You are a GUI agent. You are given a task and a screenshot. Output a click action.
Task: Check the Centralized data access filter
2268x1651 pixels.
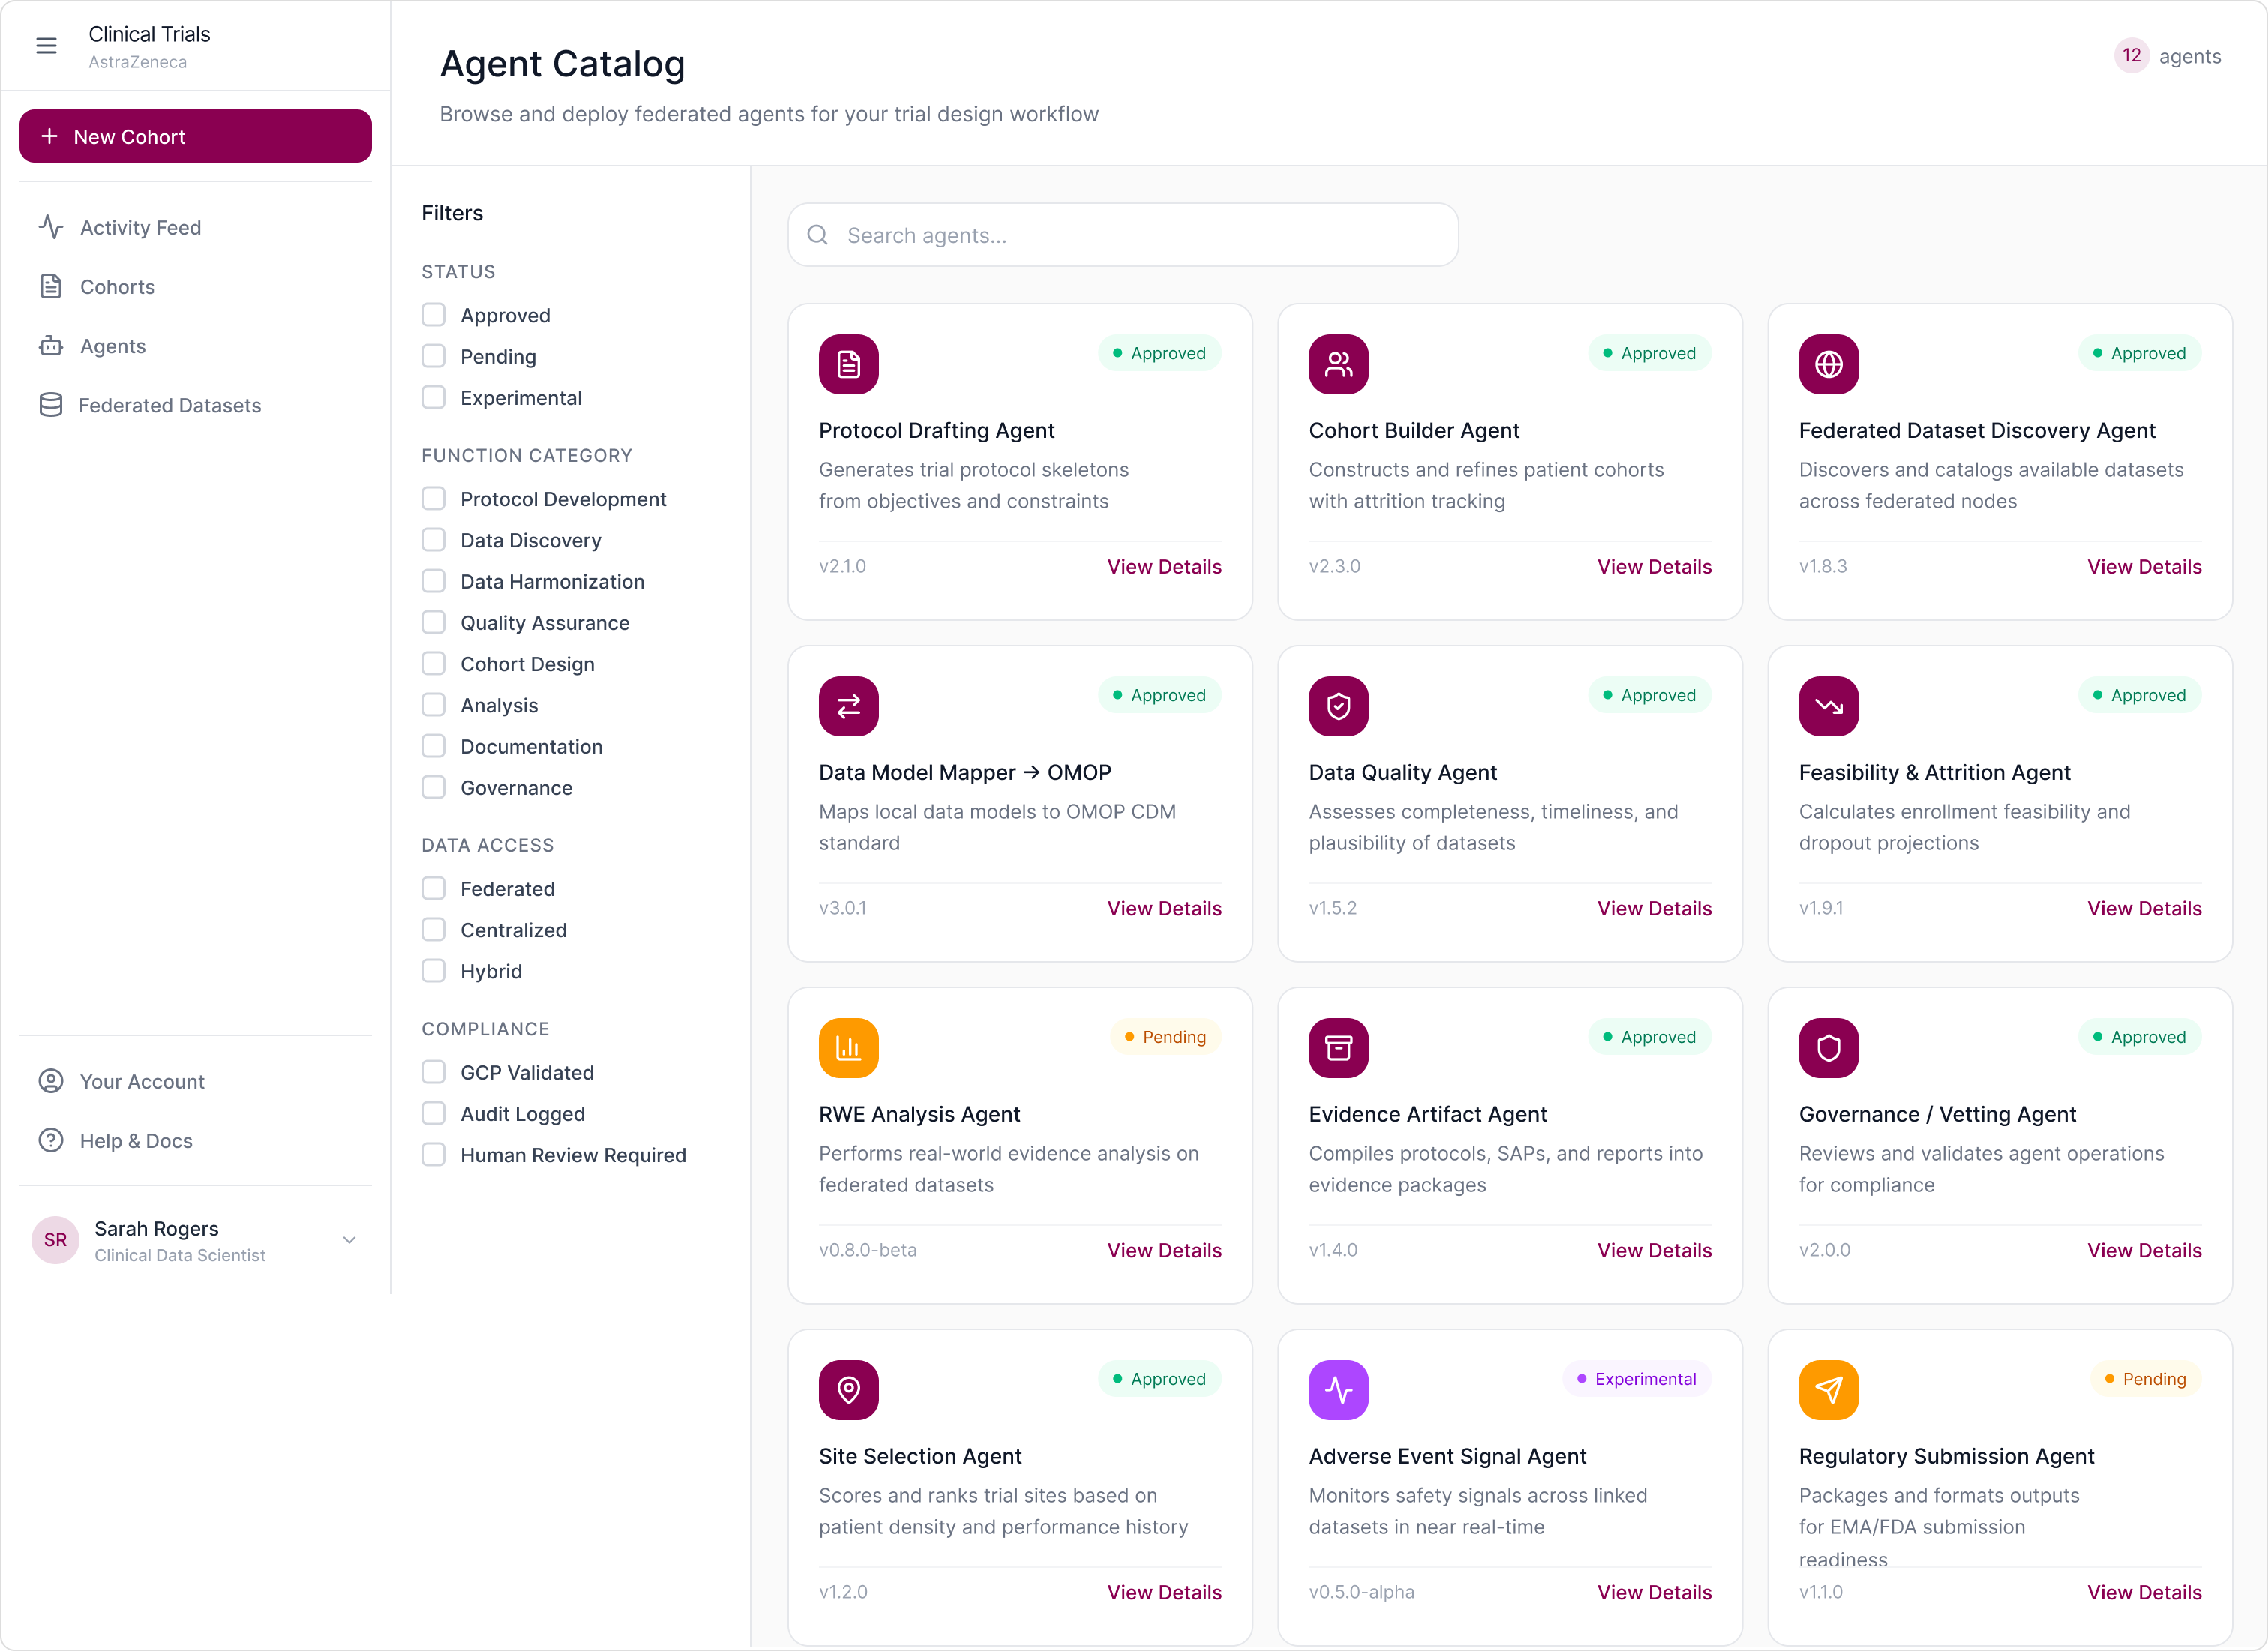433,930
